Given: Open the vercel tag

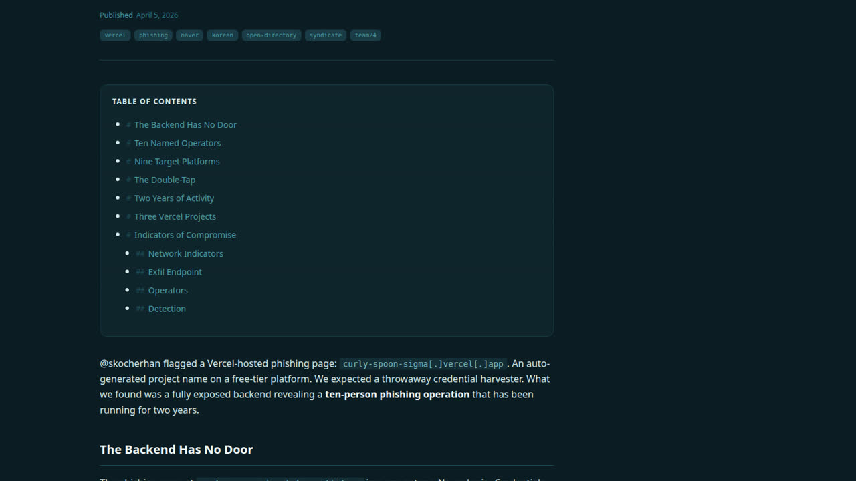Looking at the screenshot, I should click(x=115, y=35).
